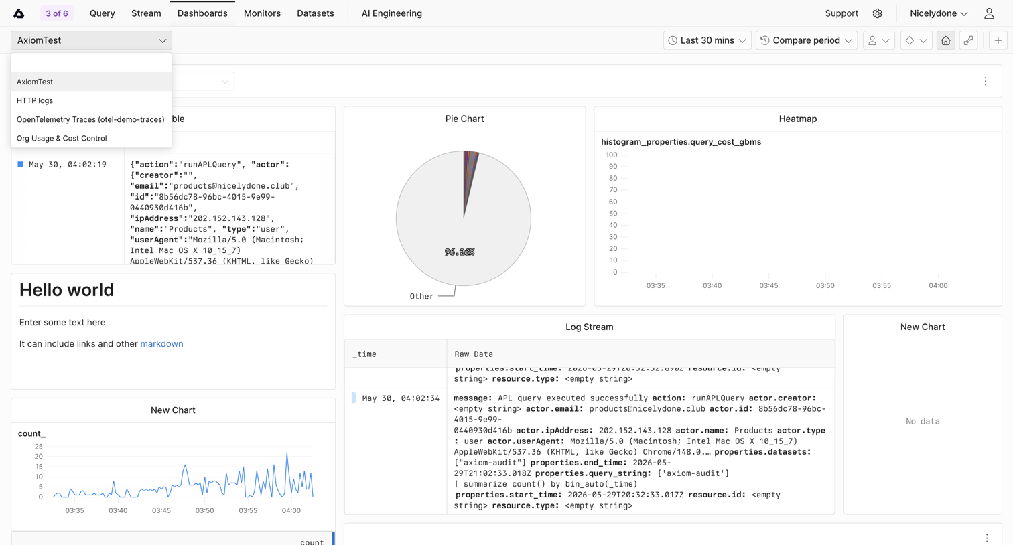Image resolution: width=1013 pixels, height=545 pixels.
Task: Click the Log Stream panel title
Action: pyautogui.click(x=589, y=327)
